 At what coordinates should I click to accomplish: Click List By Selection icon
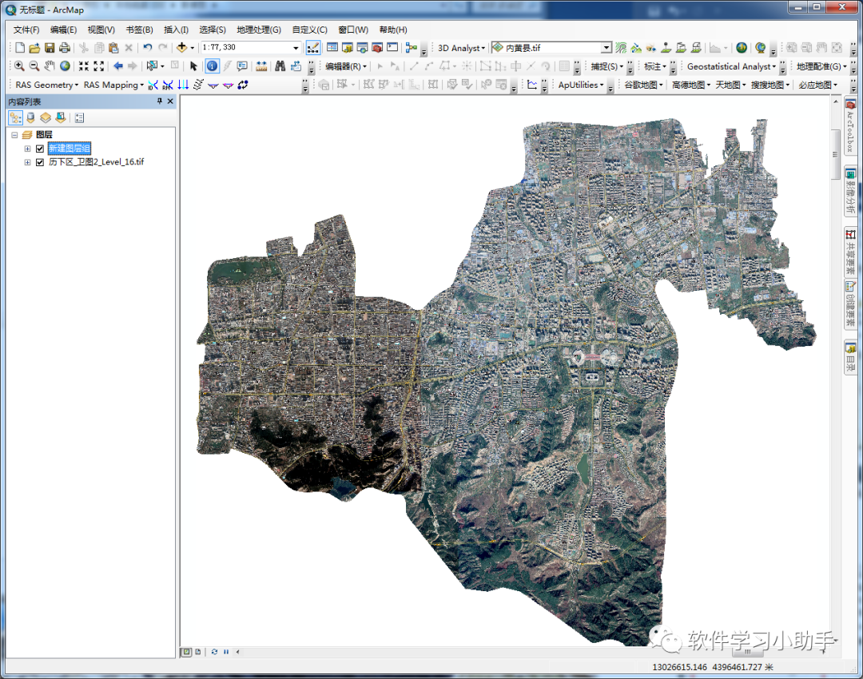tap(61, 117)
